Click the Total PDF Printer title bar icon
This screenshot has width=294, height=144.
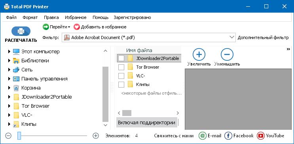tap(7, 7)
